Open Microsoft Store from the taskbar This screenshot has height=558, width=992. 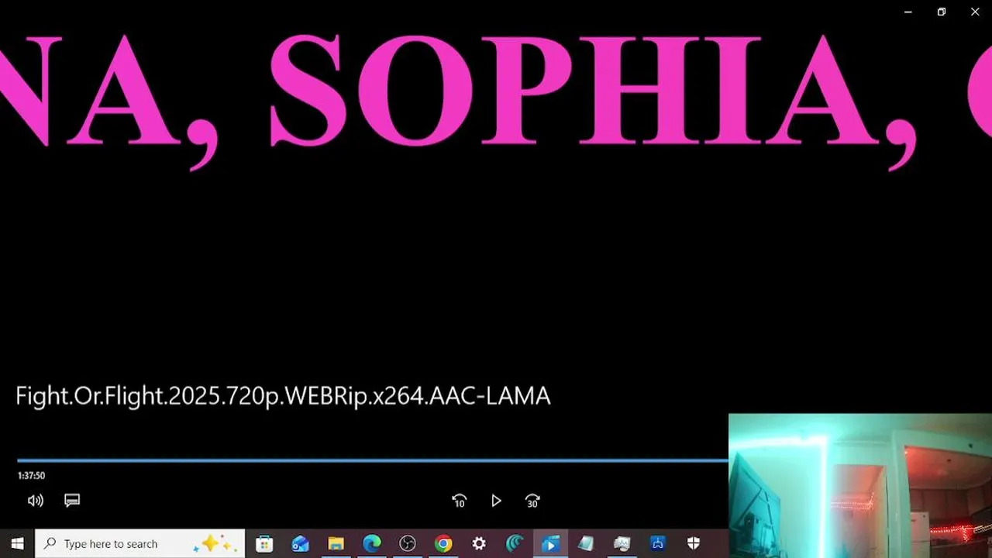tap(264, 544)
